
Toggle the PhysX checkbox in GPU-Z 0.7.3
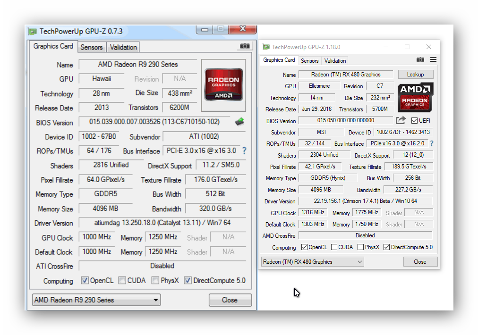[x=155, y=281]
